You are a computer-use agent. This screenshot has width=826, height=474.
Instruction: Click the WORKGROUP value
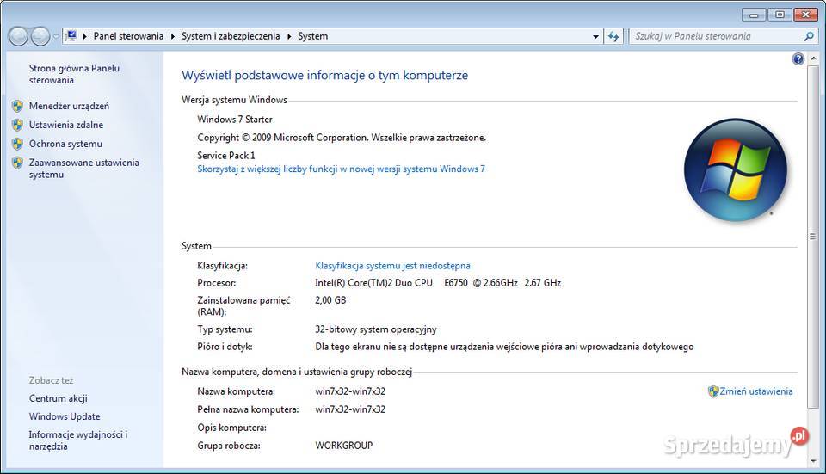(344, 446)
